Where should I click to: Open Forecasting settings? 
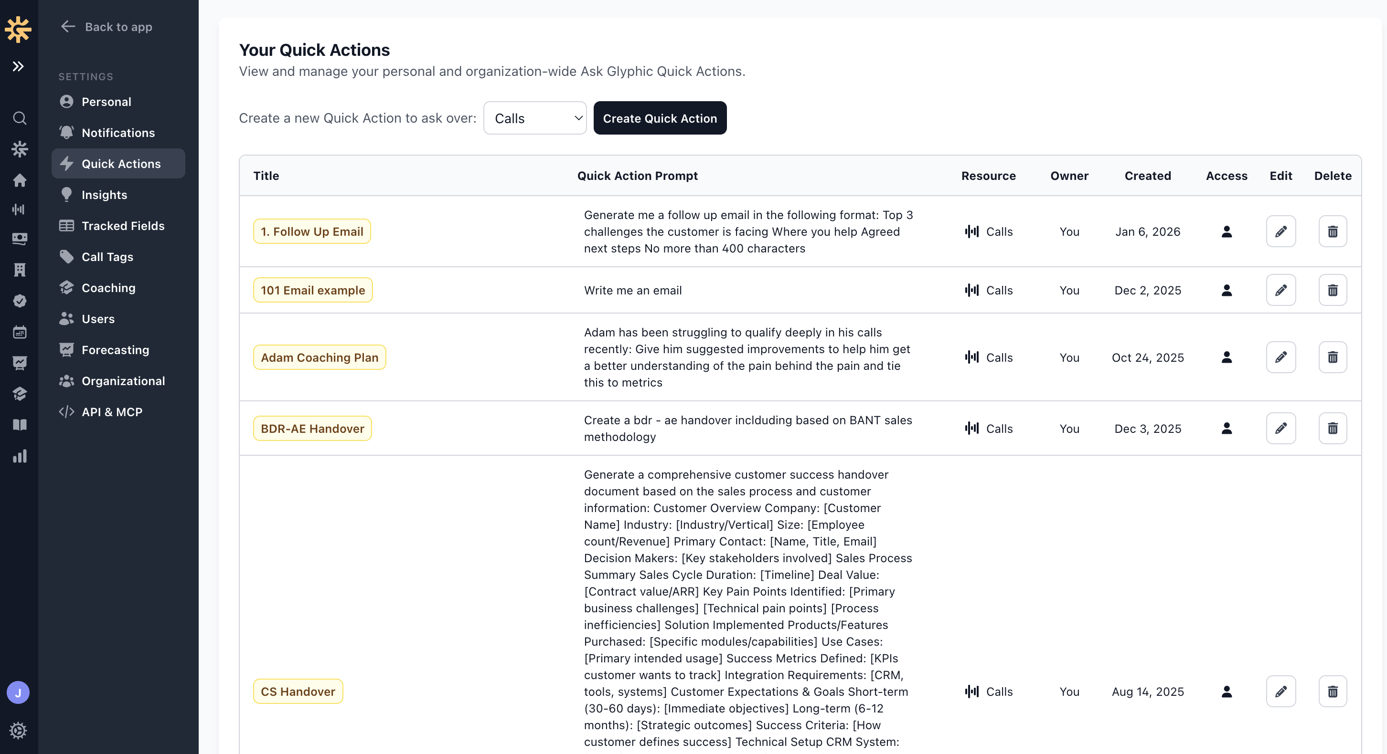point(118,350)
